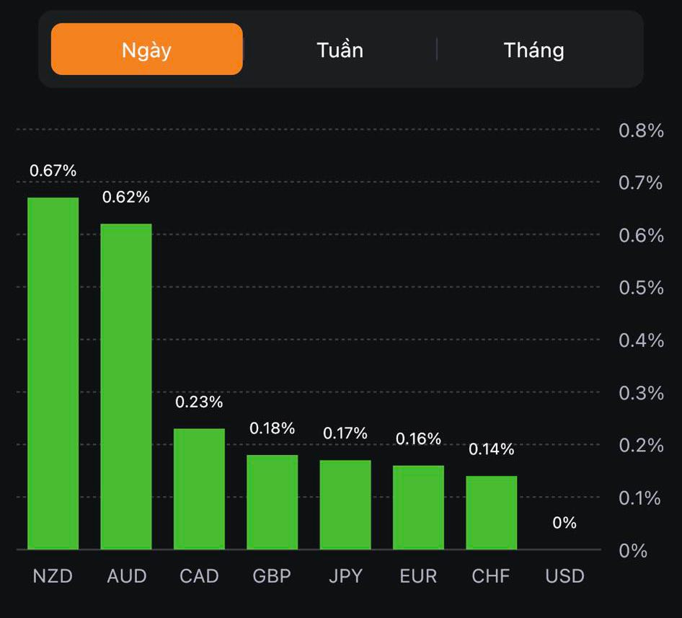This screenshot has height=618, width=682.
Task: Click the NZD currency label
Action: coord(53,577)
